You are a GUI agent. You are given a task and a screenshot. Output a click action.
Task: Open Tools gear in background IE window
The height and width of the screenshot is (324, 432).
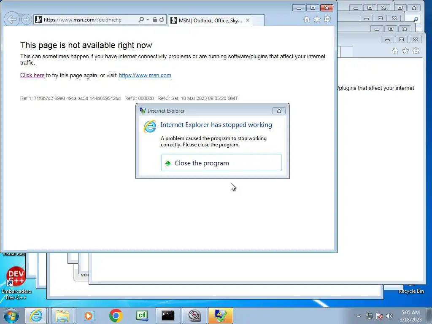416,51
